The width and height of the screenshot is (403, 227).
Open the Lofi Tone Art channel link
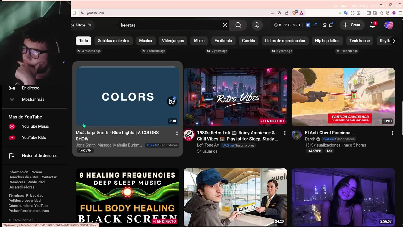[x=208, y=145]
